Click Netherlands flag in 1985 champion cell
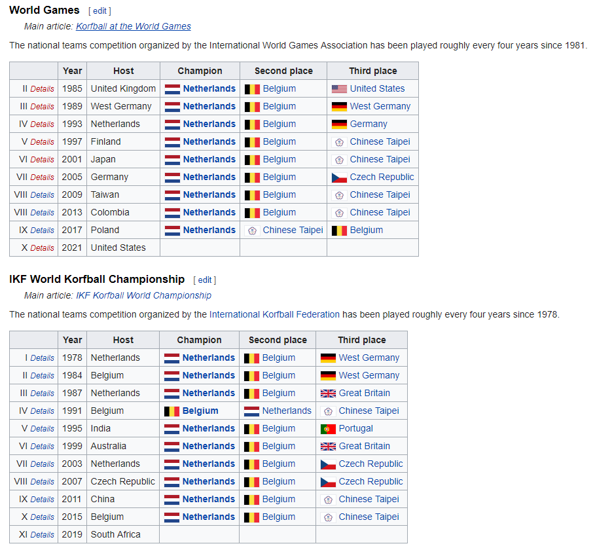The image size is (595, 550). [x=172, y=89]
